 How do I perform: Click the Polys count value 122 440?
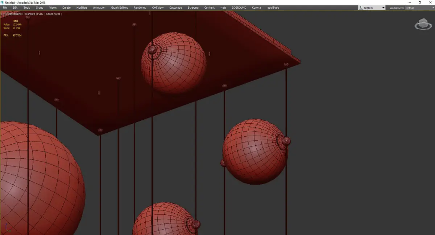click(17, 25)
